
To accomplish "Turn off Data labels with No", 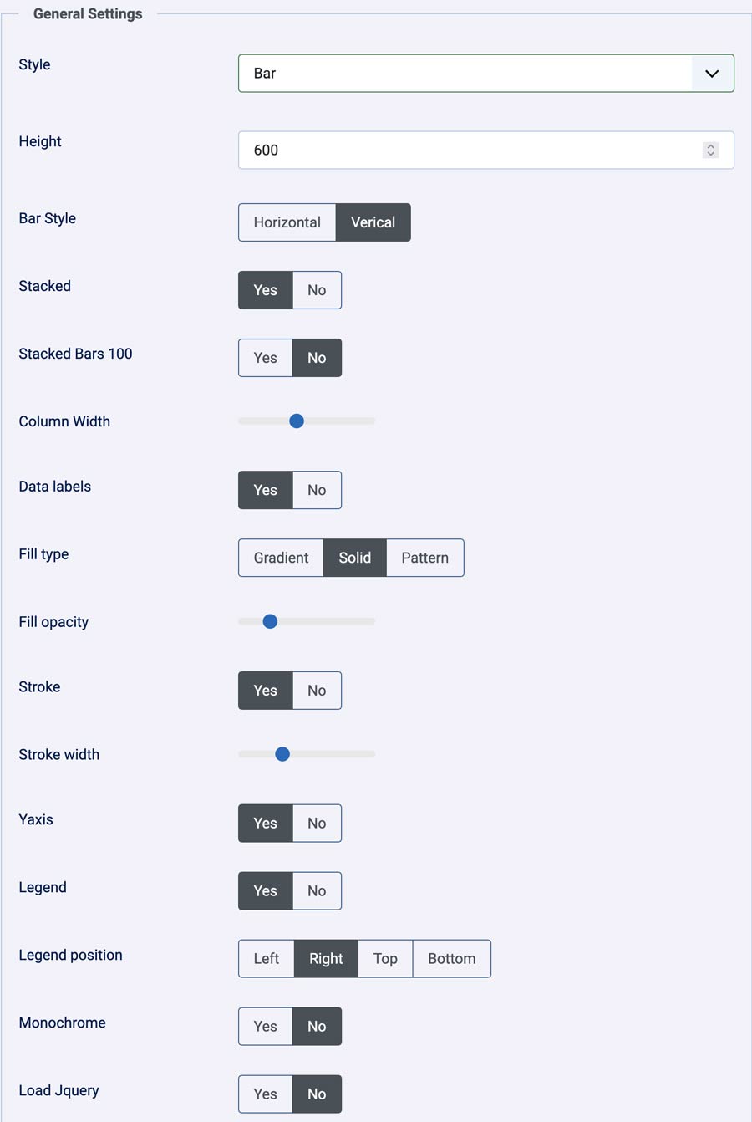I will 317,490.
